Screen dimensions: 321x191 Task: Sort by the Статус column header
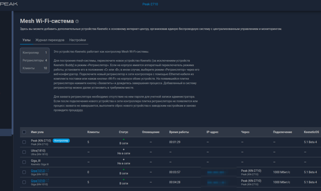point(124,132)
